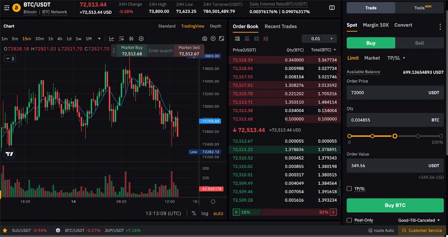Click the bid price 72,511.22 row

coord(284,149)
